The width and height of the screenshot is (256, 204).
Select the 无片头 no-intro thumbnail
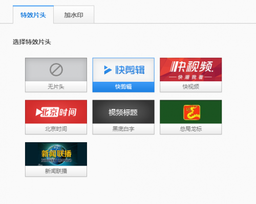tap(56, 70)
